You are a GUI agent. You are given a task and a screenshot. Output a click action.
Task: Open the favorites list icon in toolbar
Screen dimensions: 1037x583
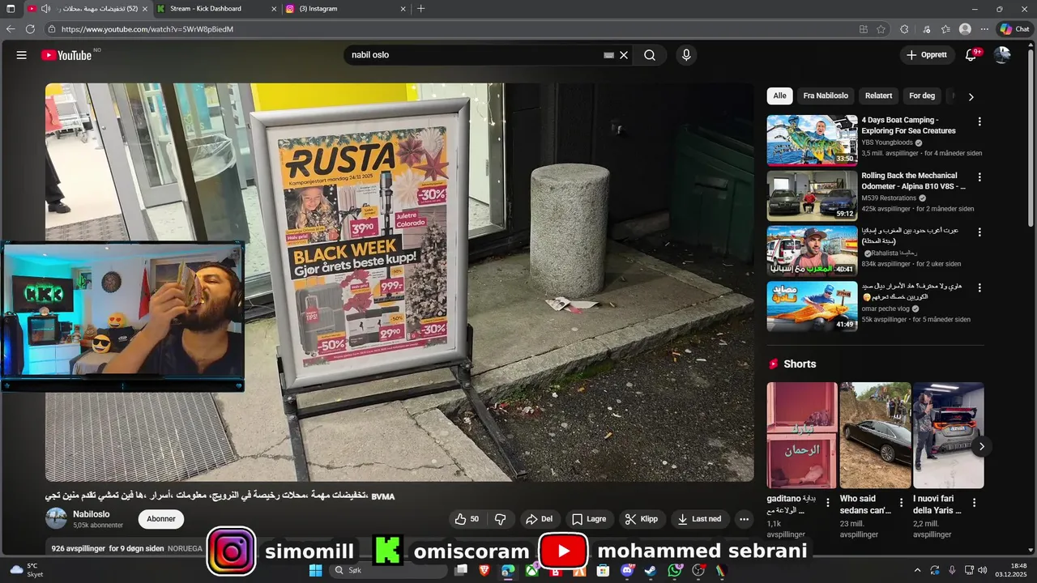pyautogui.click(x=945, y=29)
